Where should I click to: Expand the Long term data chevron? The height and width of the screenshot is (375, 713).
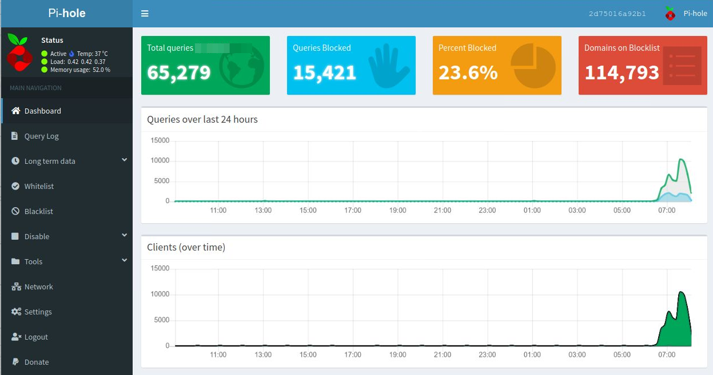tap(124, 160)
